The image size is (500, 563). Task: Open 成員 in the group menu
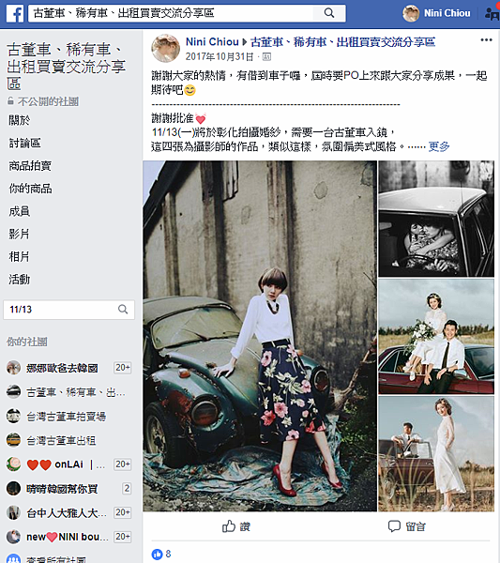[x=20, y=211]
